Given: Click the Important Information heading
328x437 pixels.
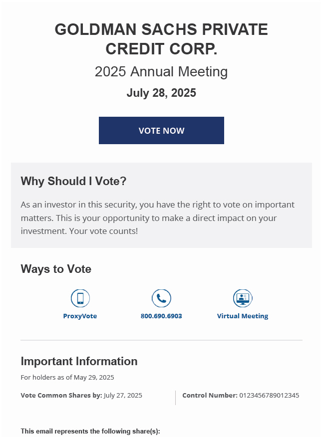Looking at the screenshot, I should (79, 361).
